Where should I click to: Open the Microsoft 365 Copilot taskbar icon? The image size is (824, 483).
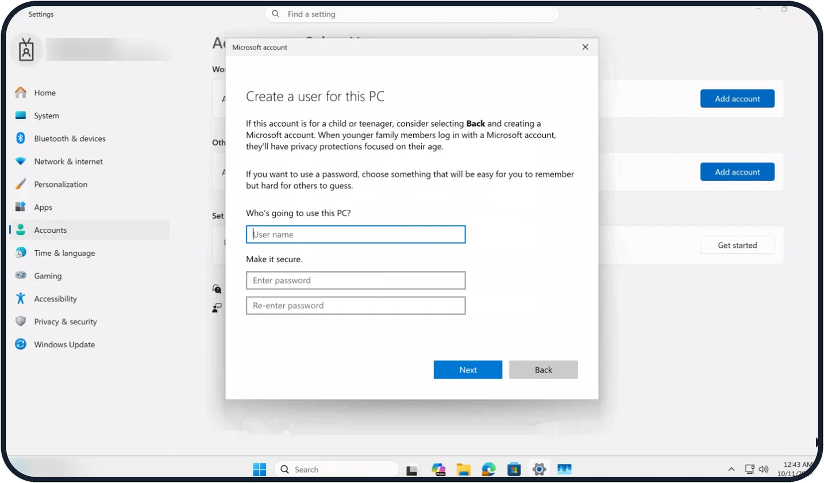pos(439,469)
